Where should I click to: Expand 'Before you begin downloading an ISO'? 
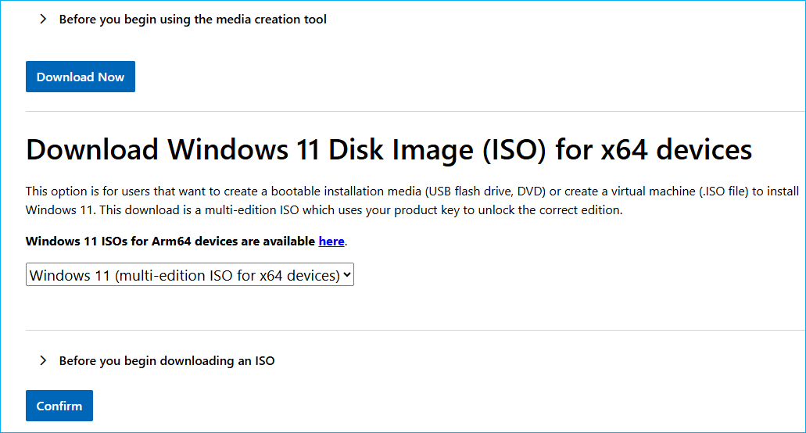157,361
